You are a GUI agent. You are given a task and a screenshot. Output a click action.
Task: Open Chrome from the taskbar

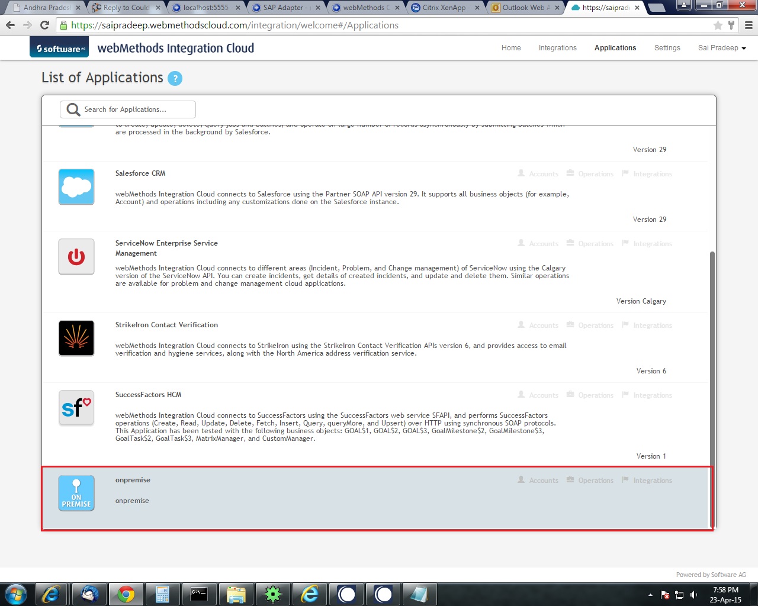point(126,594)
